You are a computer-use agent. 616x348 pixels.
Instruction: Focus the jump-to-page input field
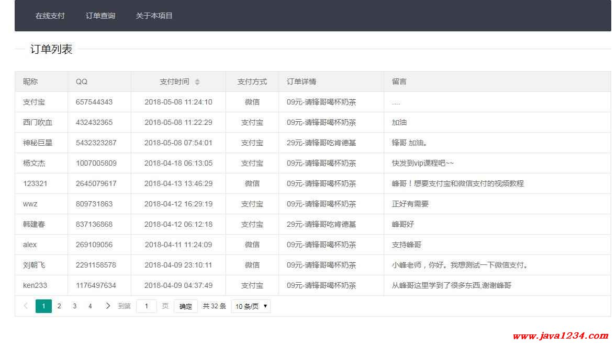point(147,306)
